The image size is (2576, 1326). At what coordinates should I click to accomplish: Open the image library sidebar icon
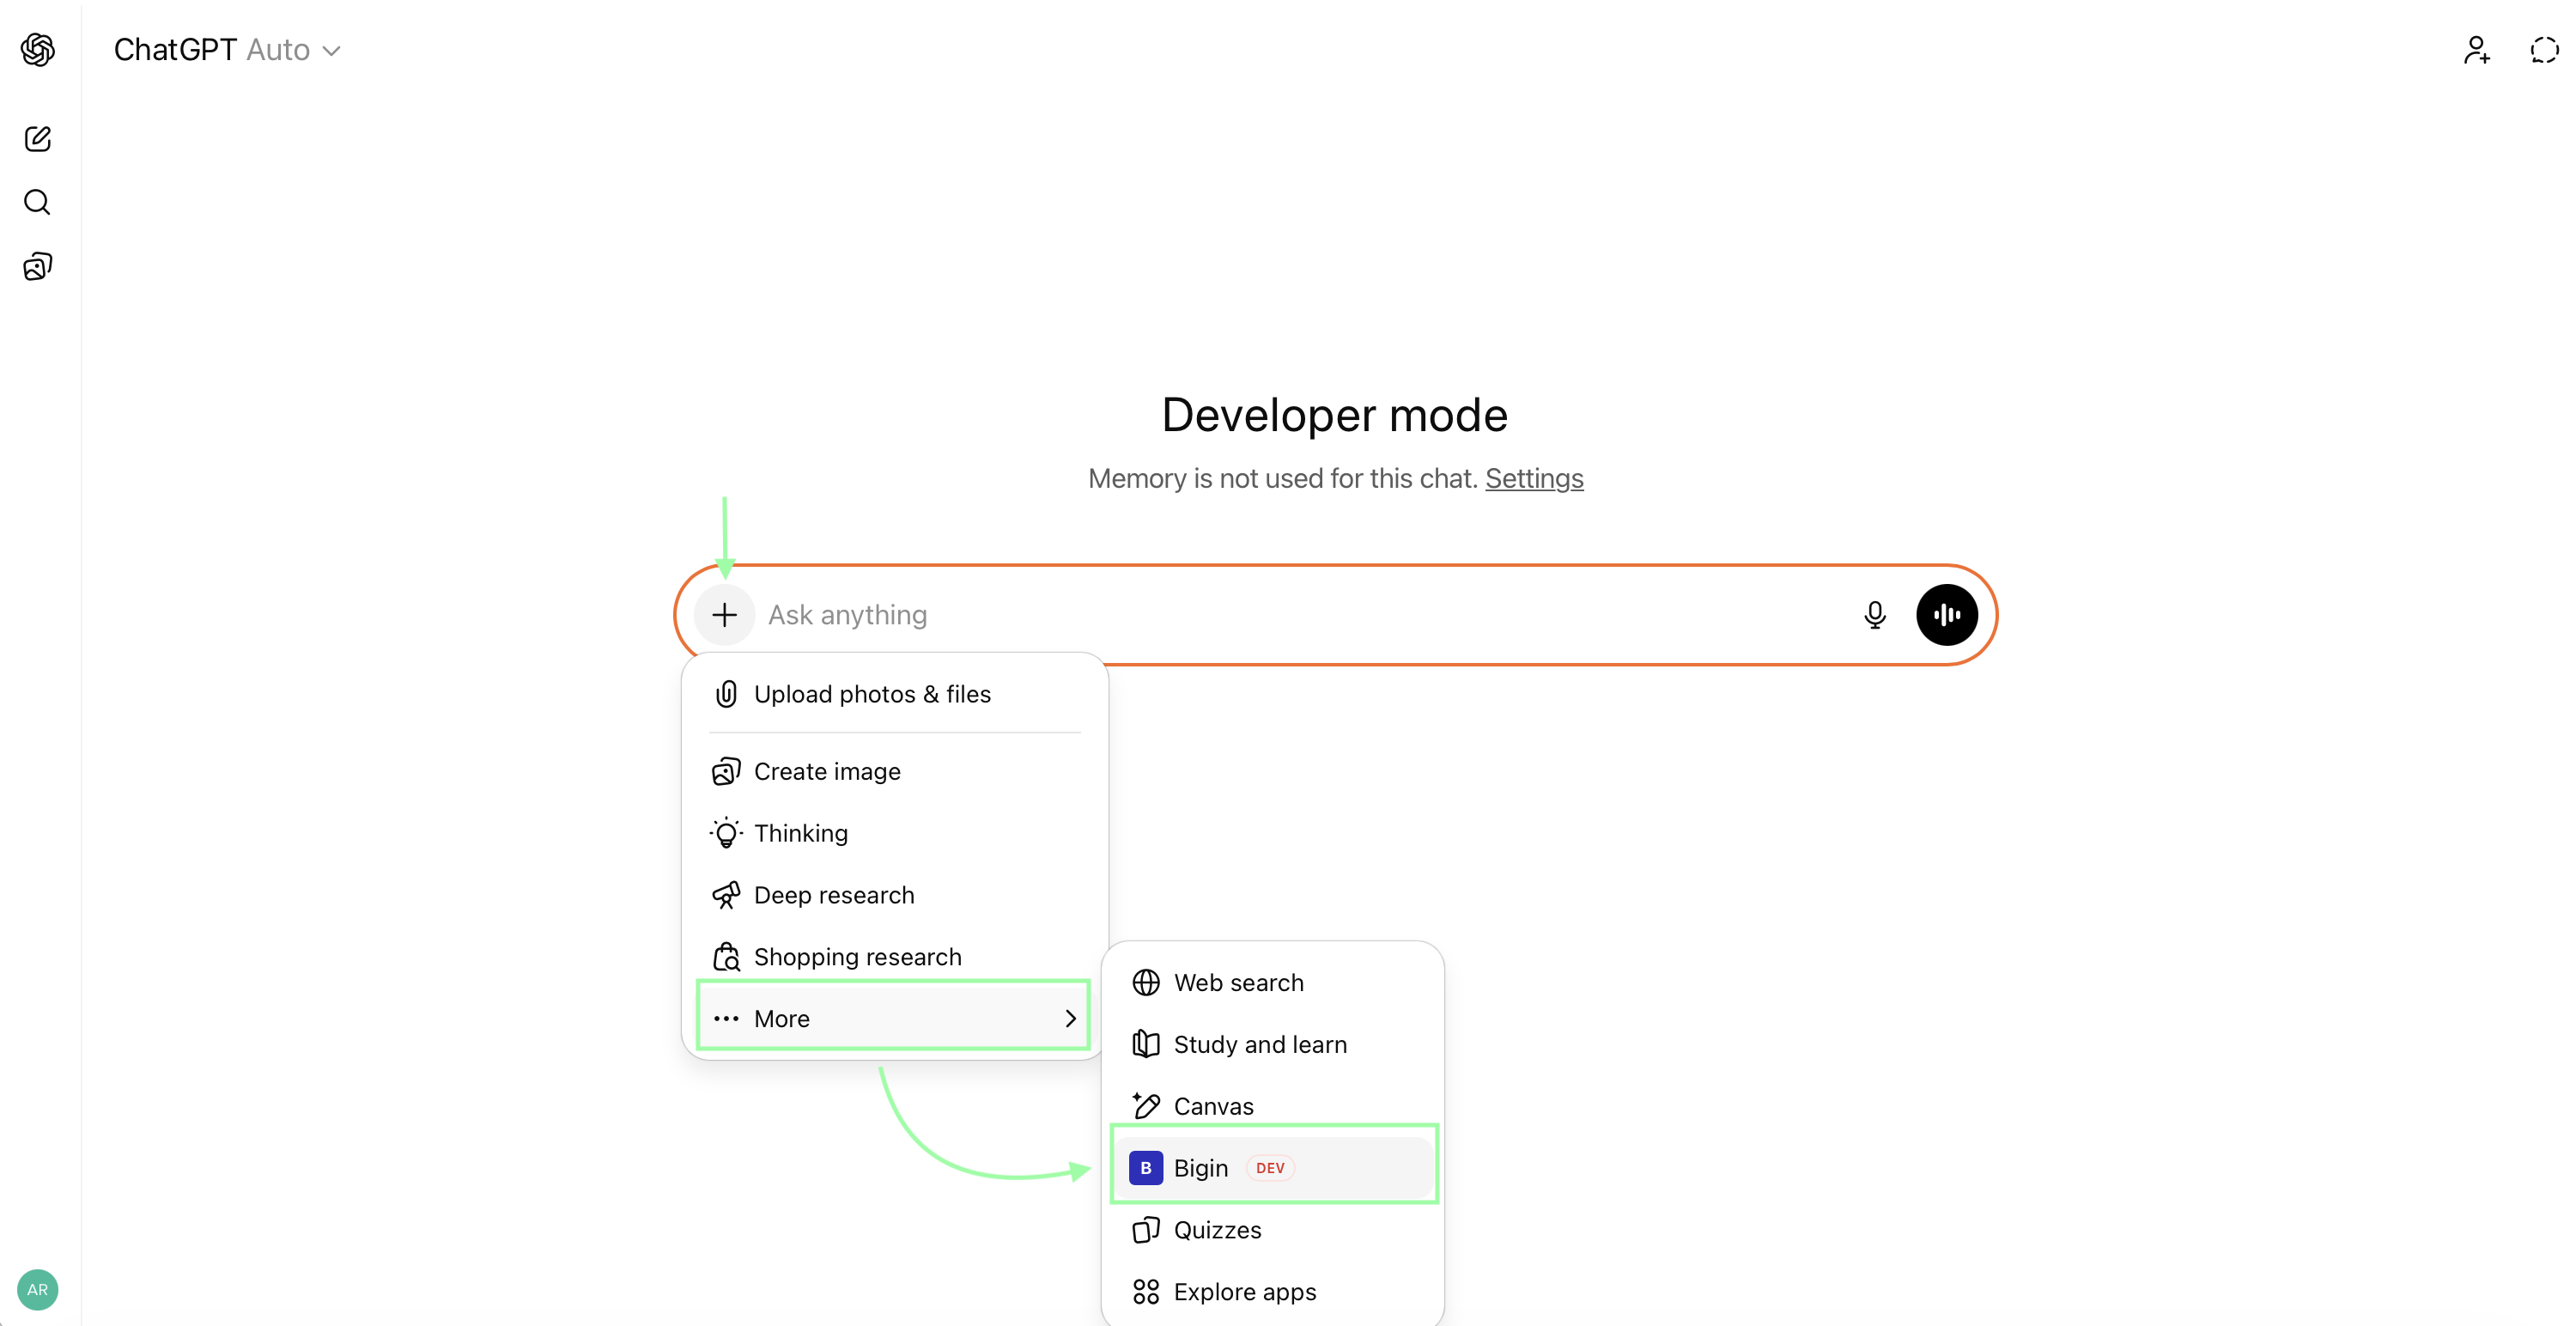coord(38,266)
